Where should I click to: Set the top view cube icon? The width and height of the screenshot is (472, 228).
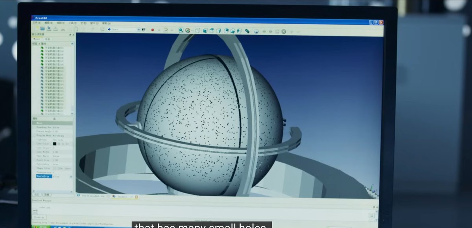tap(212, 31)
